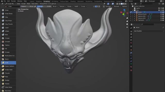
Task: Toggle visibility eye of Sphere.003 object
Action: click(x=161, y=18)
